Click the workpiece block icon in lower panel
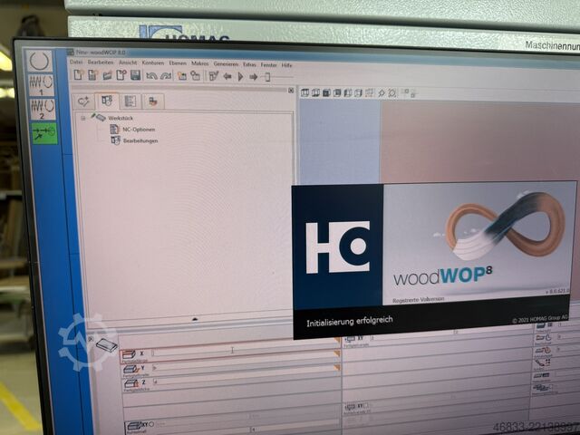Screen dimensions: 580x435 107,345
